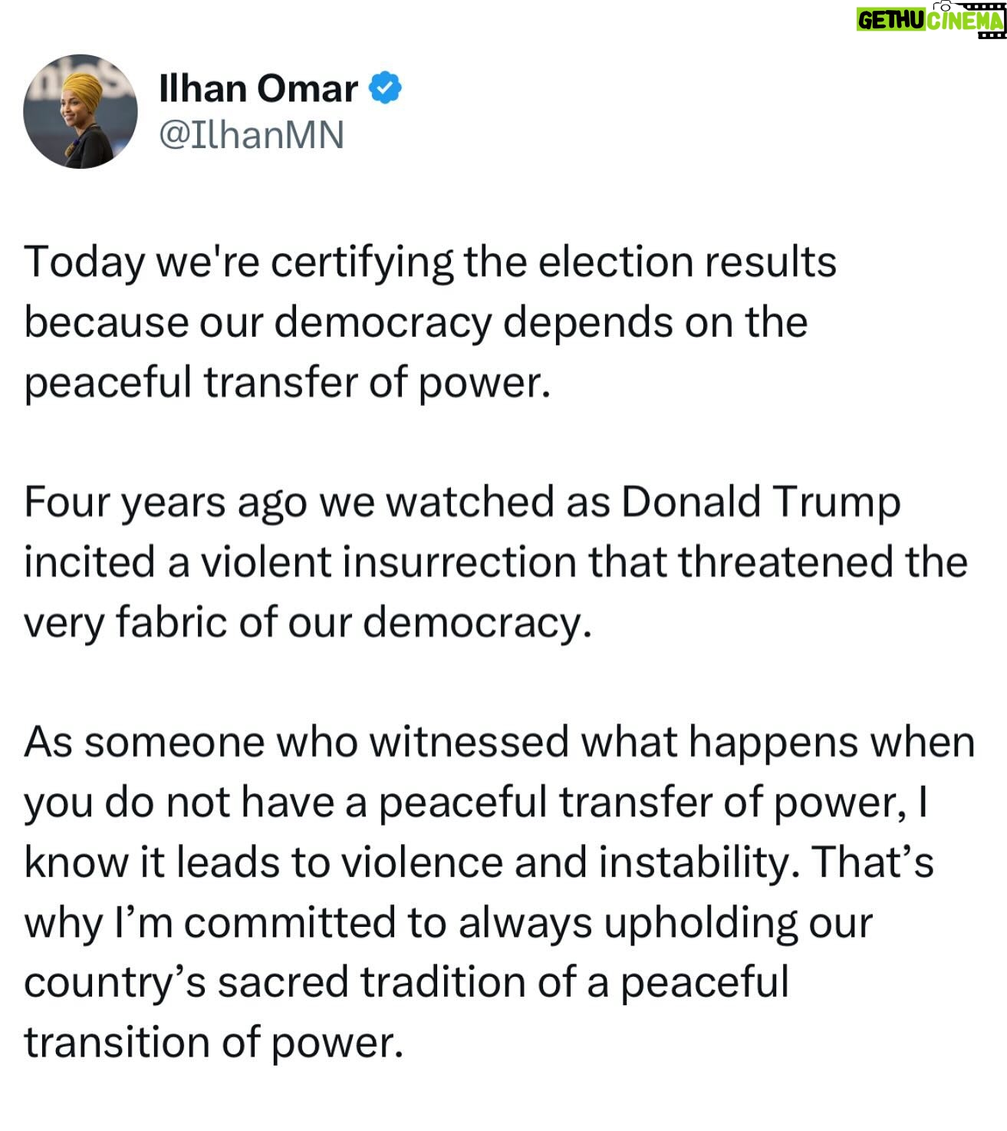This screenshot has width=1007, height=1131.
Task: Select the line starting 'As someone who witnessed'
Action: [x=499, y=743]
